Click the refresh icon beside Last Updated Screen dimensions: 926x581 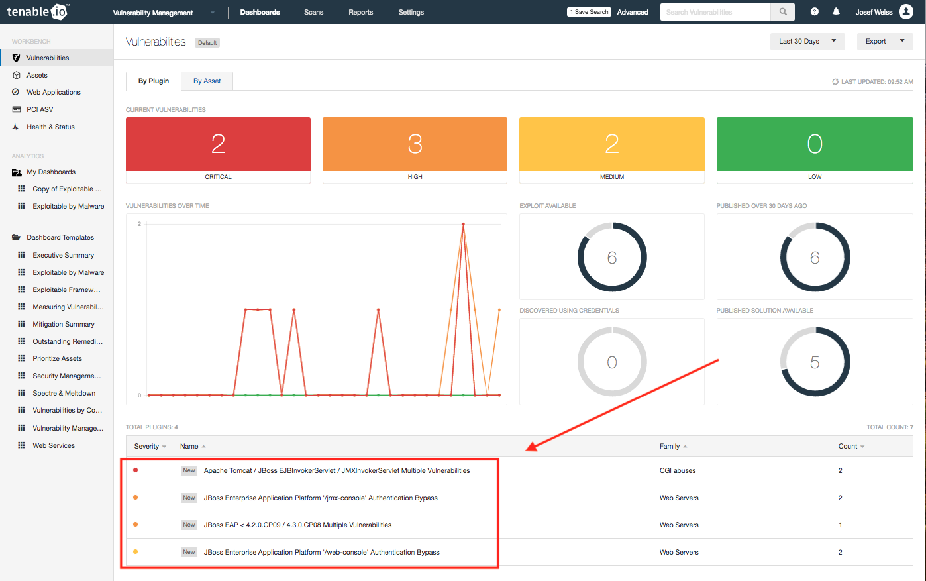click(x=835, y=82)
